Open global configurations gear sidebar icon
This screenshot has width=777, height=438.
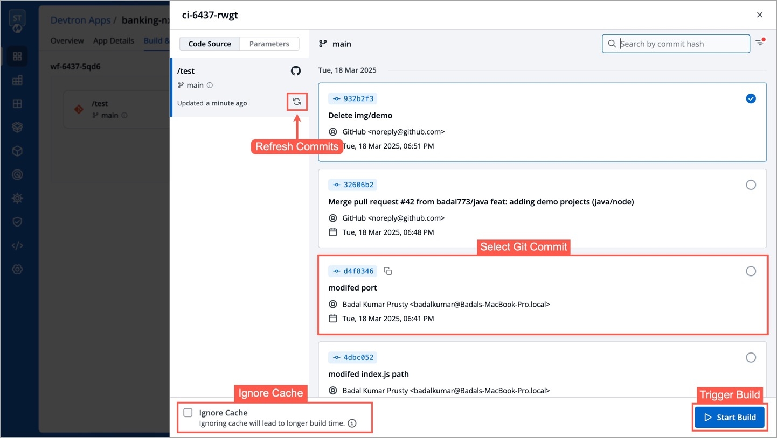pyautogui.click(x=17, y=269)
